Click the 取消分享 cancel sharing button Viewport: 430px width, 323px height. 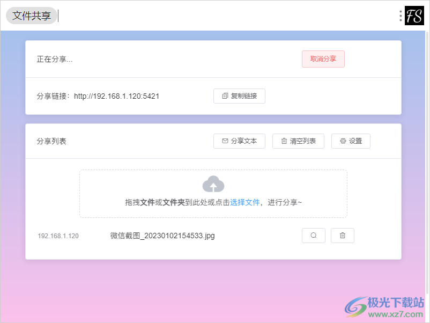[x=323, y=59]
